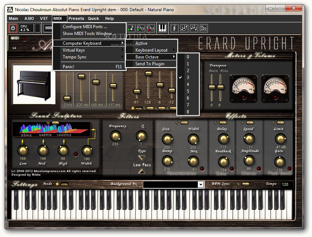
Task: Open the Help menu
Action: tap(110, 18)
